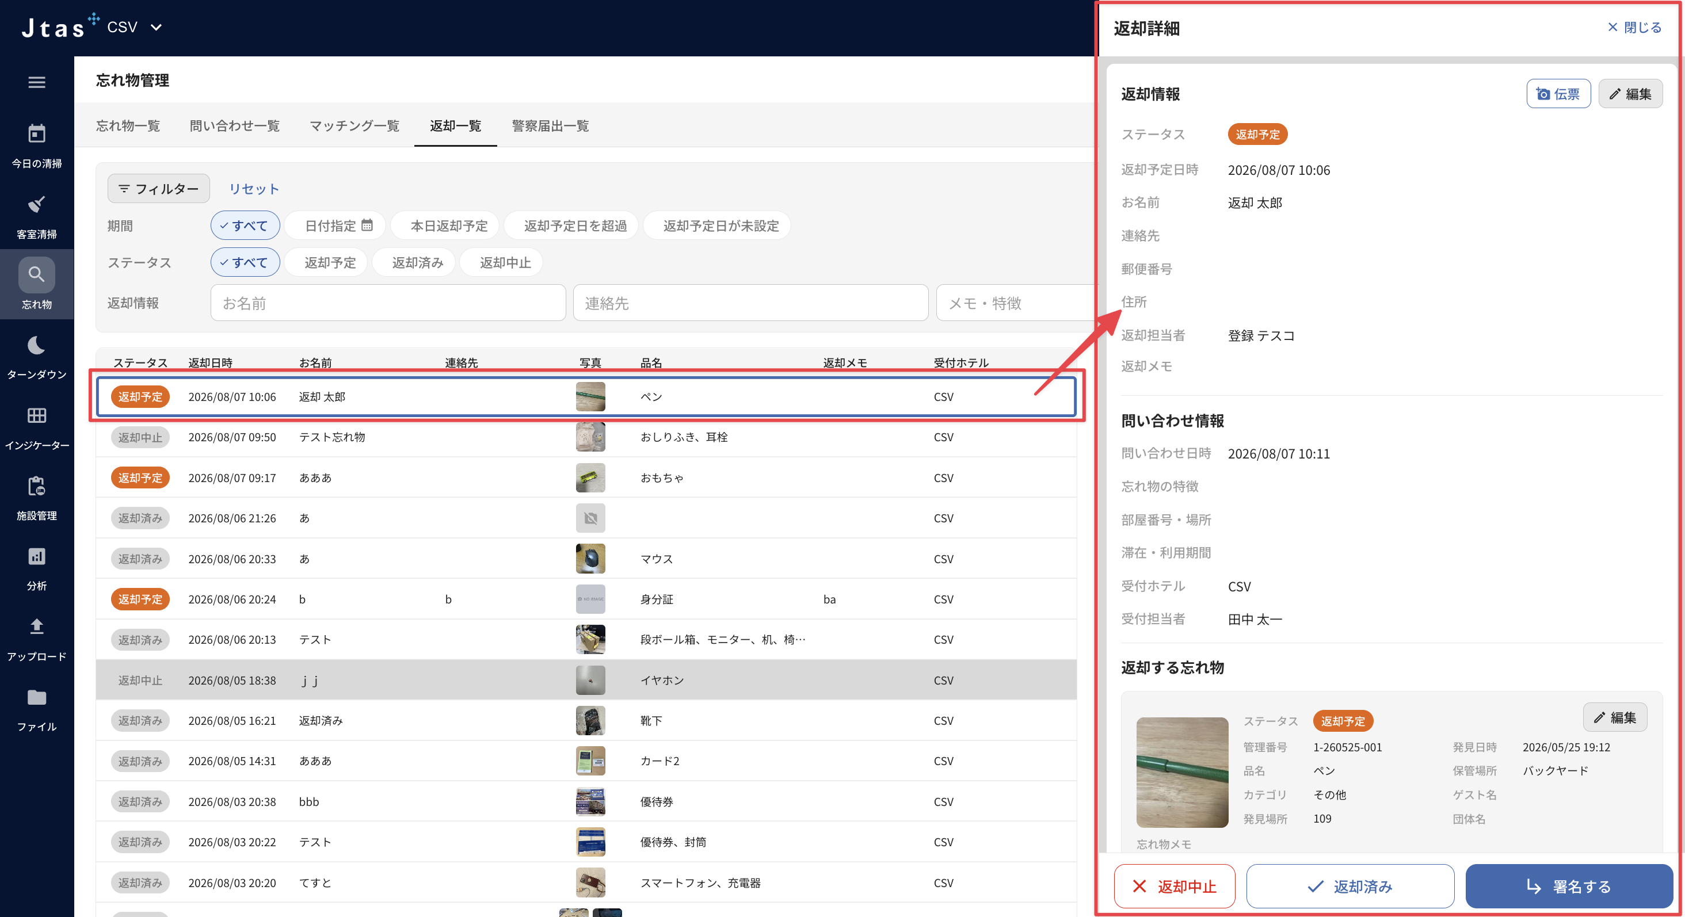
Task: Select row dated 2026/08/06 20:24
Action: point(586,599)
